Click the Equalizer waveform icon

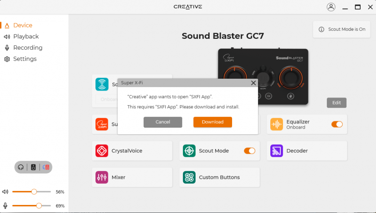pyautogui.click(x=276, y=124)
